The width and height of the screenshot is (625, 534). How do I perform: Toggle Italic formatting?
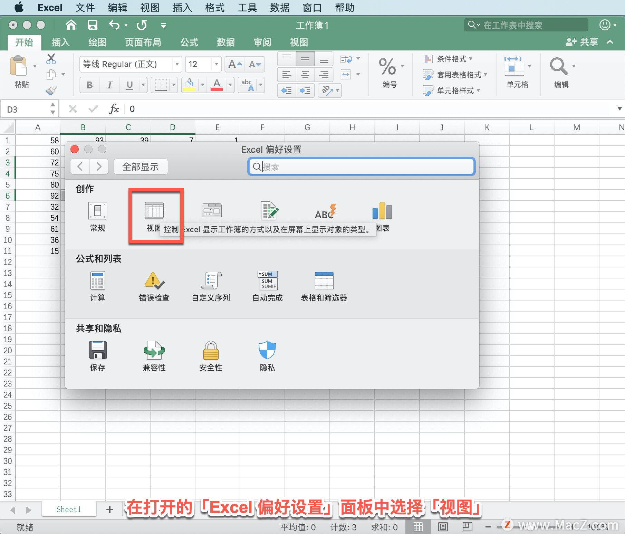(110, 85)
